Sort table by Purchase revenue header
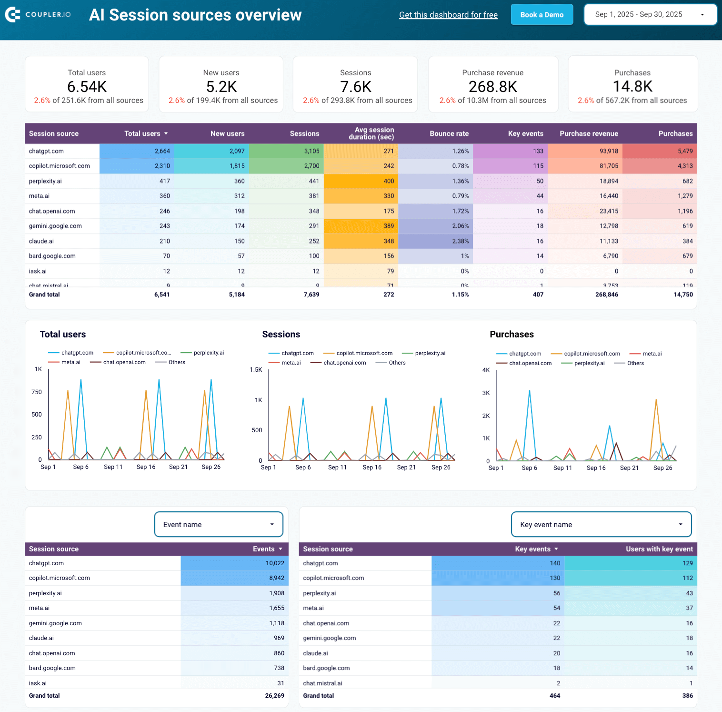Screen dimensions: 722x712 [589, 134]
